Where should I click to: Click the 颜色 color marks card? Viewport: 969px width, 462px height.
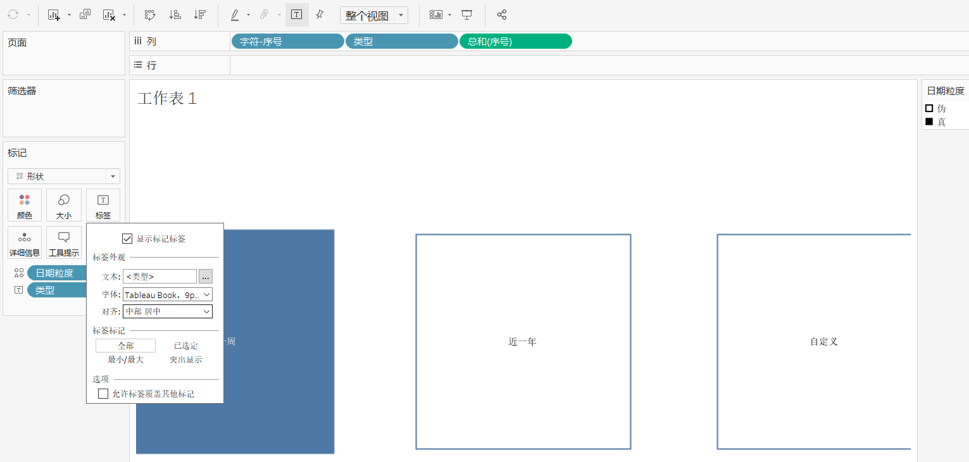(25, 206)
